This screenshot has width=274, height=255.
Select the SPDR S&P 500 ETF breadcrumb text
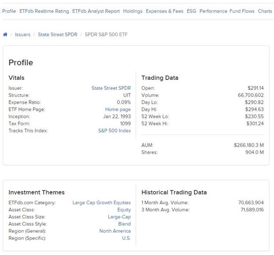coord(106,34)
